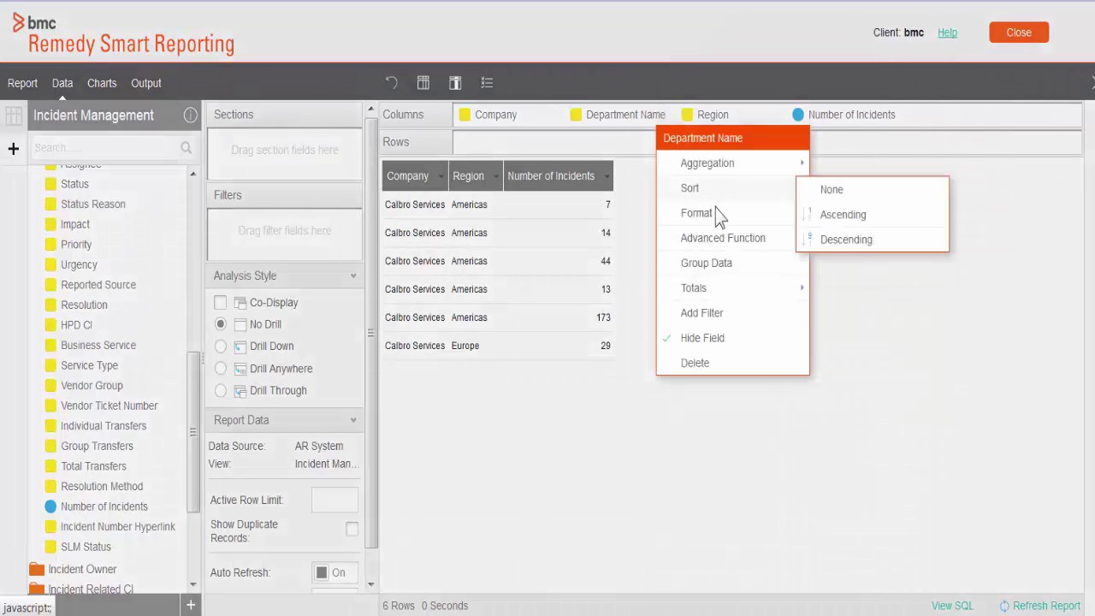This screenshot has height=616, width=1095.
Task: Click the Refresh Report icon
Action: [x=1004, y=606]
